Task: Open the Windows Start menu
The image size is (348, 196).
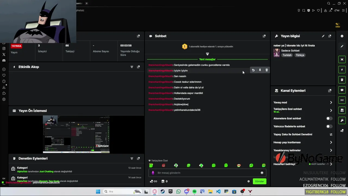Action: click(x=98, y=192)
